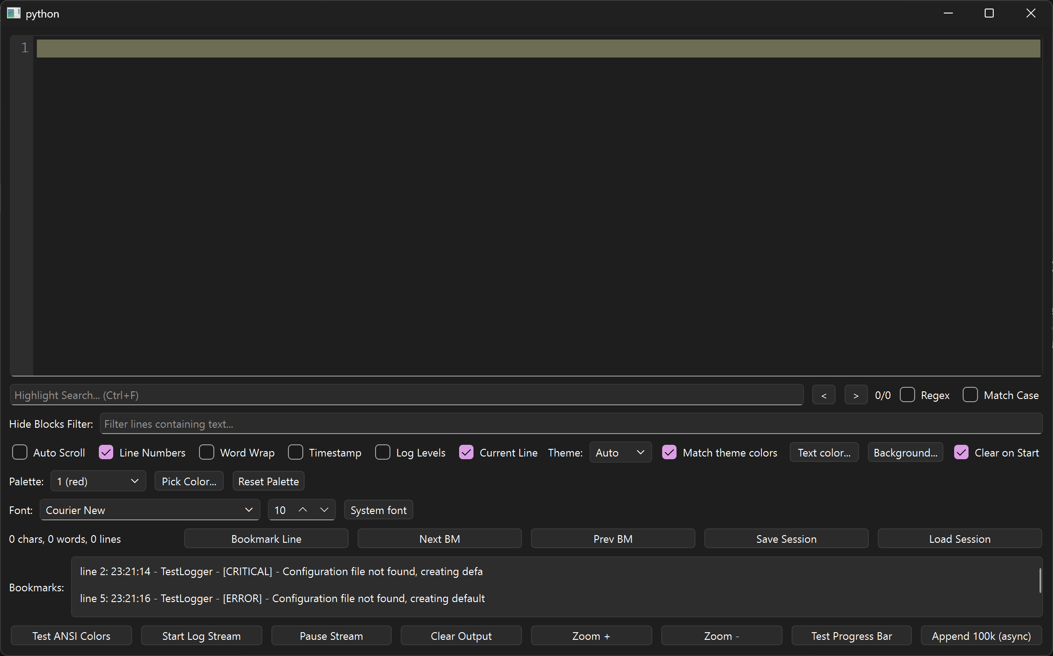The height and width of the screenshot is (656, 1053).
Task: Increase font size with up arrow
Action: (x=303, y=510)
